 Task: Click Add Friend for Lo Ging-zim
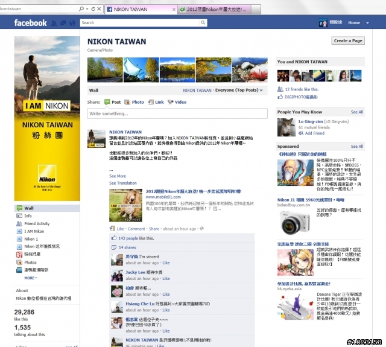coord(315,133)
